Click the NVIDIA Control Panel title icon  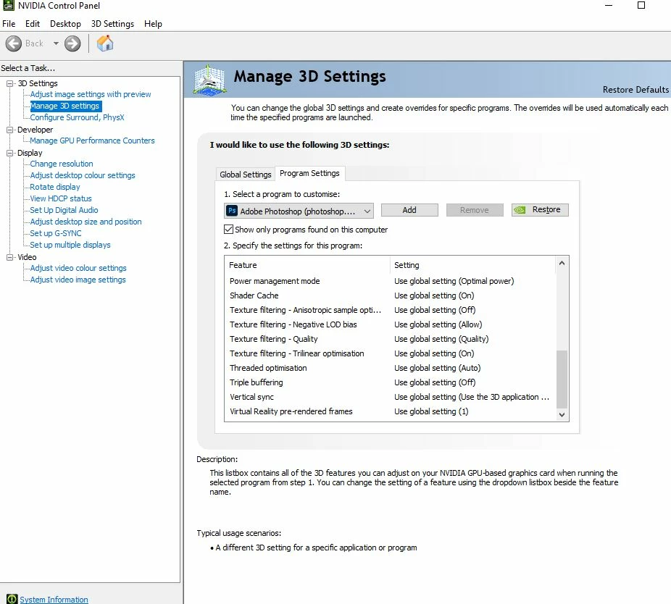pos(8,6)
